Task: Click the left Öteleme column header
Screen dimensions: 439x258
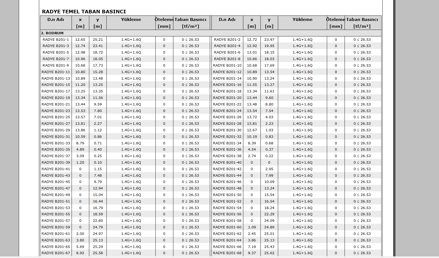Action: tap(164, 23)
